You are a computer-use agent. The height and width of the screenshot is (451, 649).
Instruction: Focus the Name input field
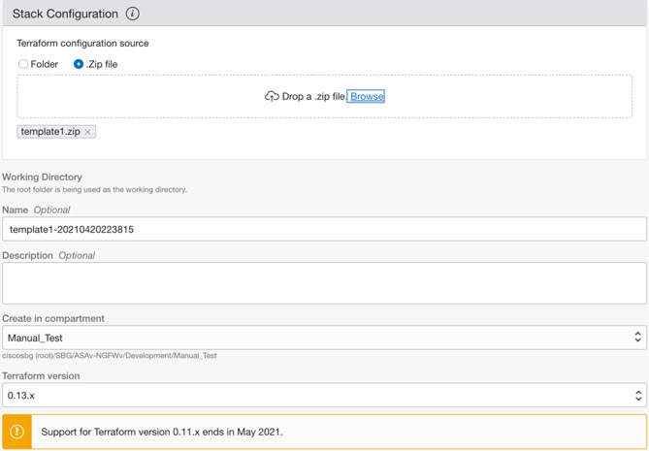(x=324, y=229)
